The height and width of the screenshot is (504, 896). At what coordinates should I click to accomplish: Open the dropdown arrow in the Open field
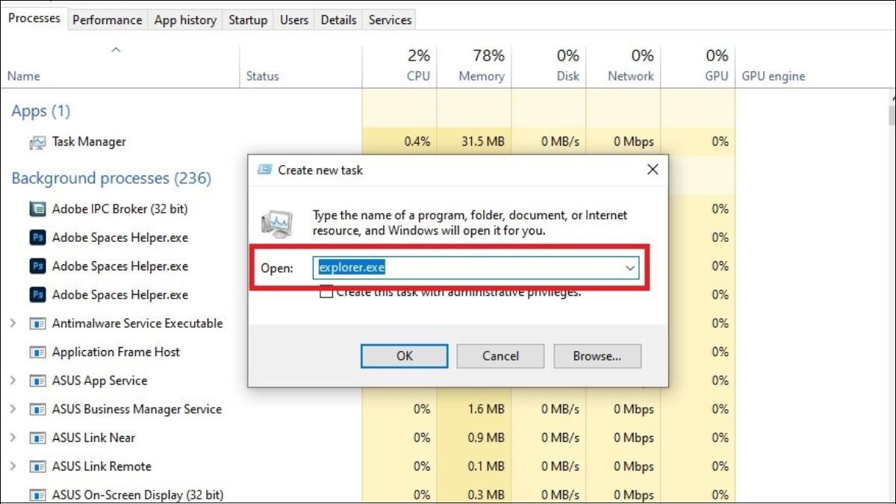630,268
